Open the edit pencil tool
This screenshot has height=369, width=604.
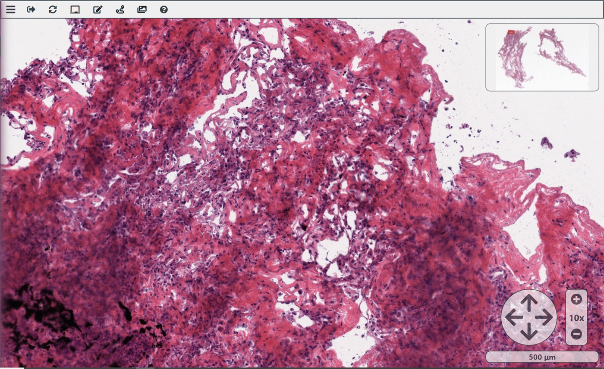(x=98, y=9)
